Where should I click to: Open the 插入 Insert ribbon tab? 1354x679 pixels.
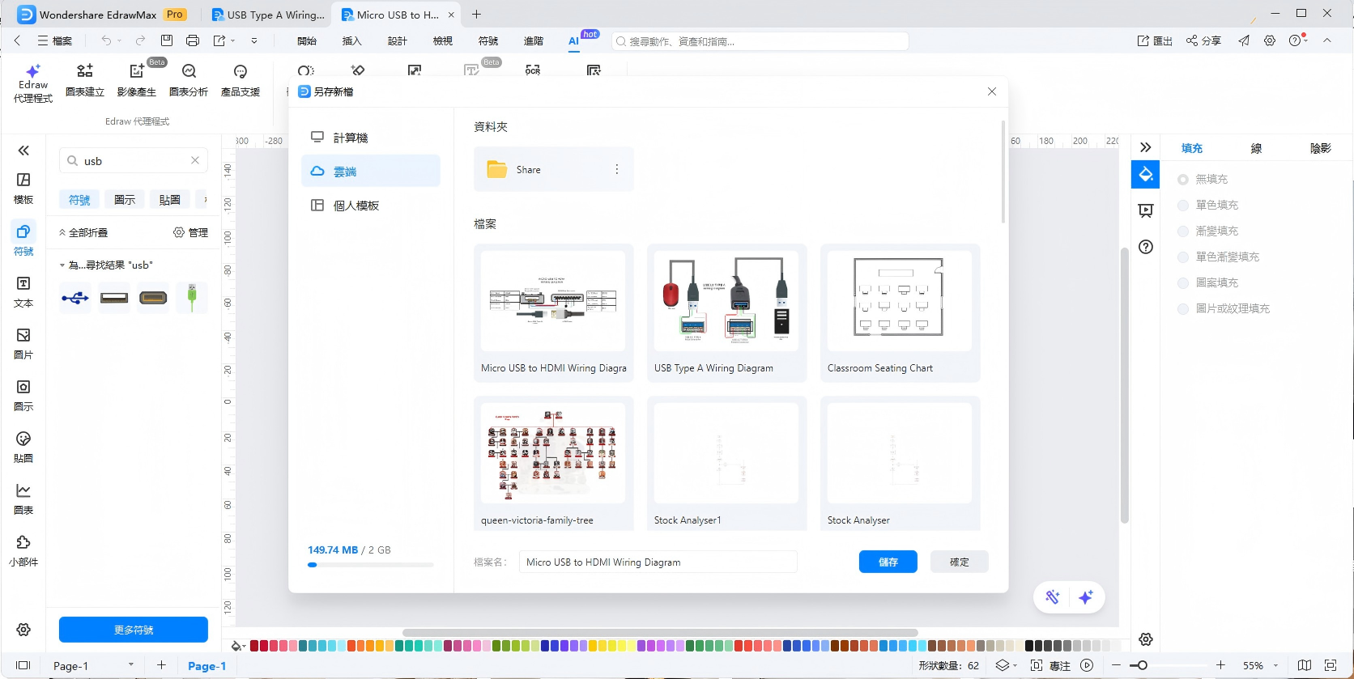coord(352,41)
